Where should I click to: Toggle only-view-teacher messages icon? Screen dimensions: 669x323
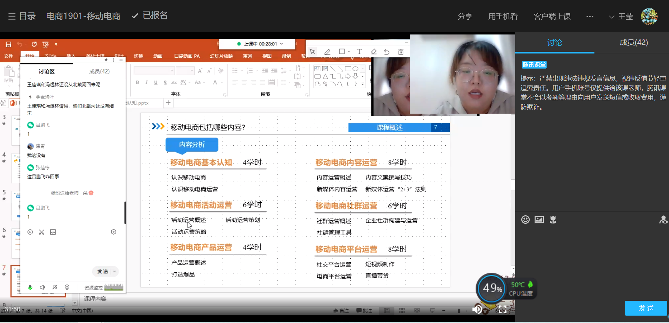point(663,220)
